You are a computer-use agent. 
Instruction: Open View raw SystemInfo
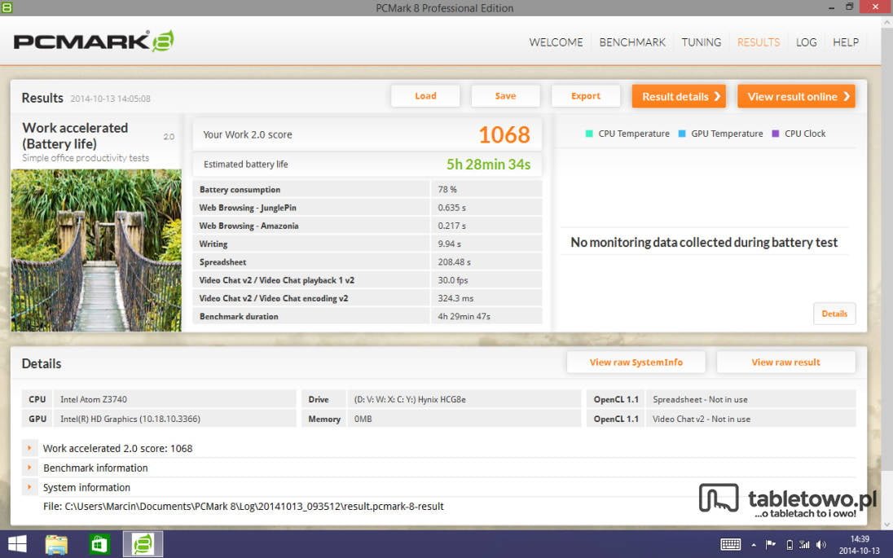(x=636, y=362)
